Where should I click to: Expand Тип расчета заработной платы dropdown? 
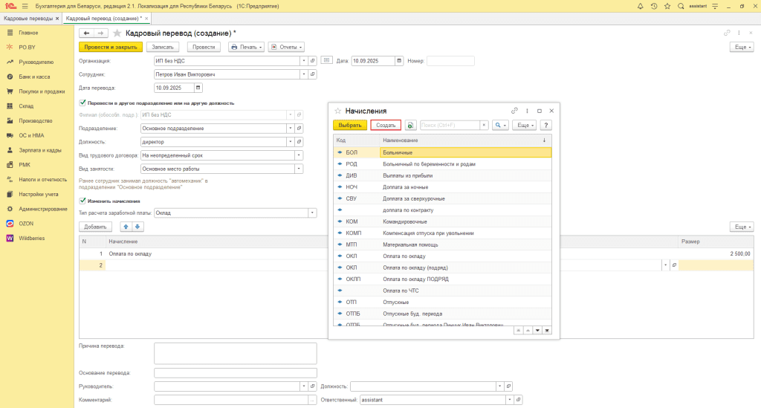point(312,213)
